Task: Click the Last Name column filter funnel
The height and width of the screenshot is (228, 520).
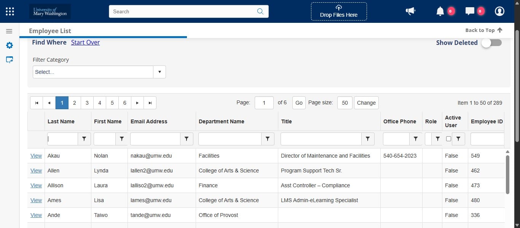Action: pyautogui.click(x=84, y=139)
